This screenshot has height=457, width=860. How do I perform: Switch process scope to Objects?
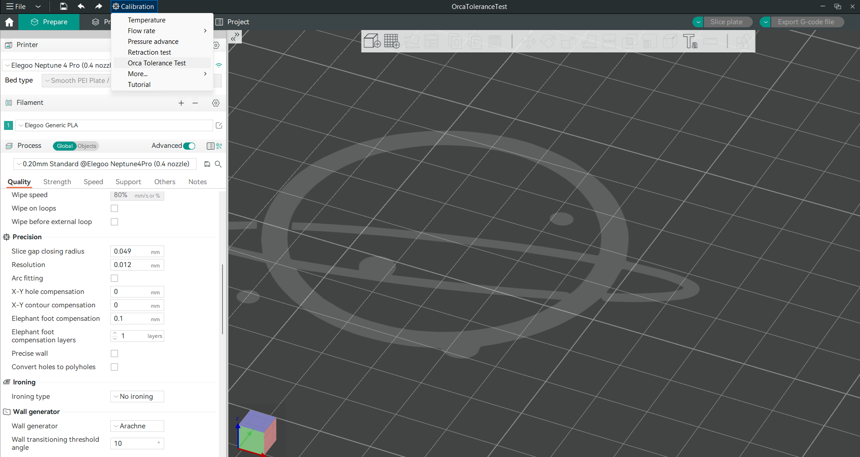[x=87, y=146]
